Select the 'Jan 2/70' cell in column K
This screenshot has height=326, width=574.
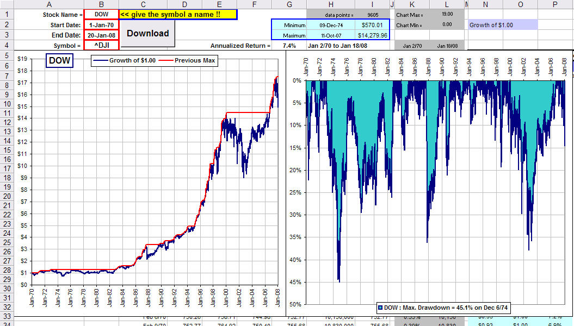pos(412,46)
